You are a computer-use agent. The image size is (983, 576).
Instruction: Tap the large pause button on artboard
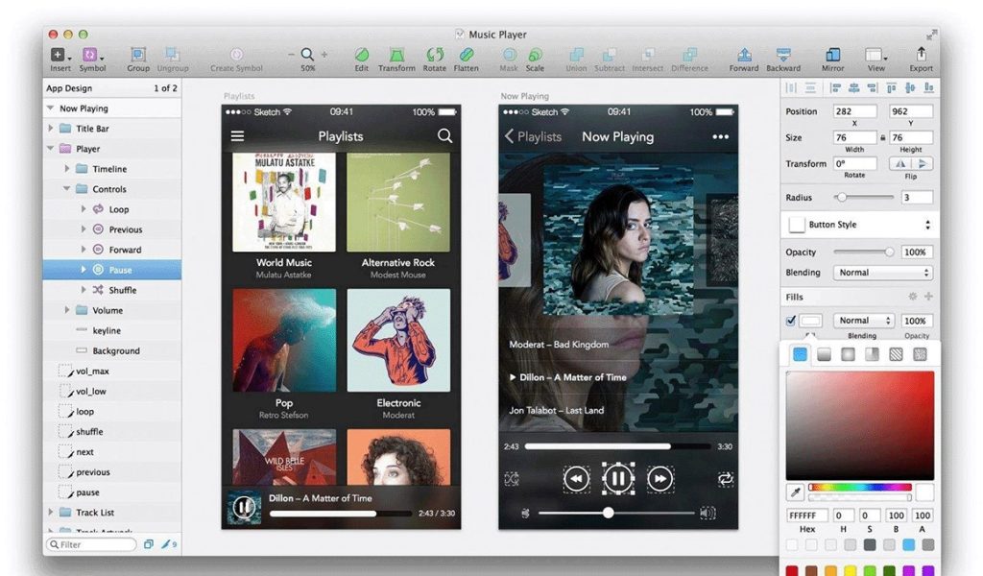[618, 479]
